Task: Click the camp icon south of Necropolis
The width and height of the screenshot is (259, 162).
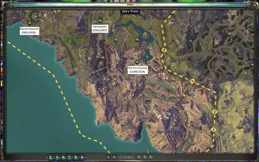Action: coord(103,58)
